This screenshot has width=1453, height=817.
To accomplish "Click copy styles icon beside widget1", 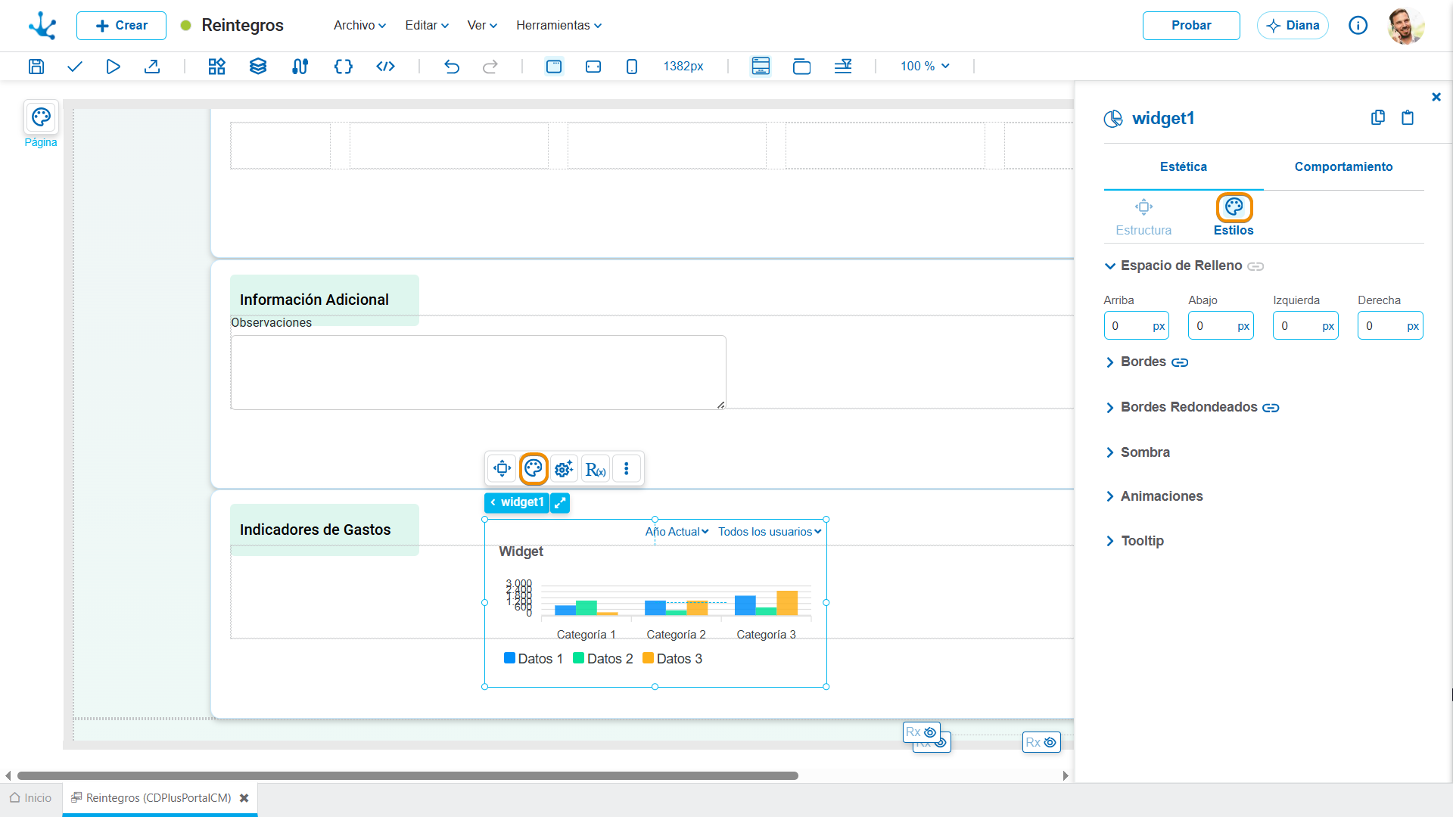I will pyautogui.click(x=1378, y=117).
